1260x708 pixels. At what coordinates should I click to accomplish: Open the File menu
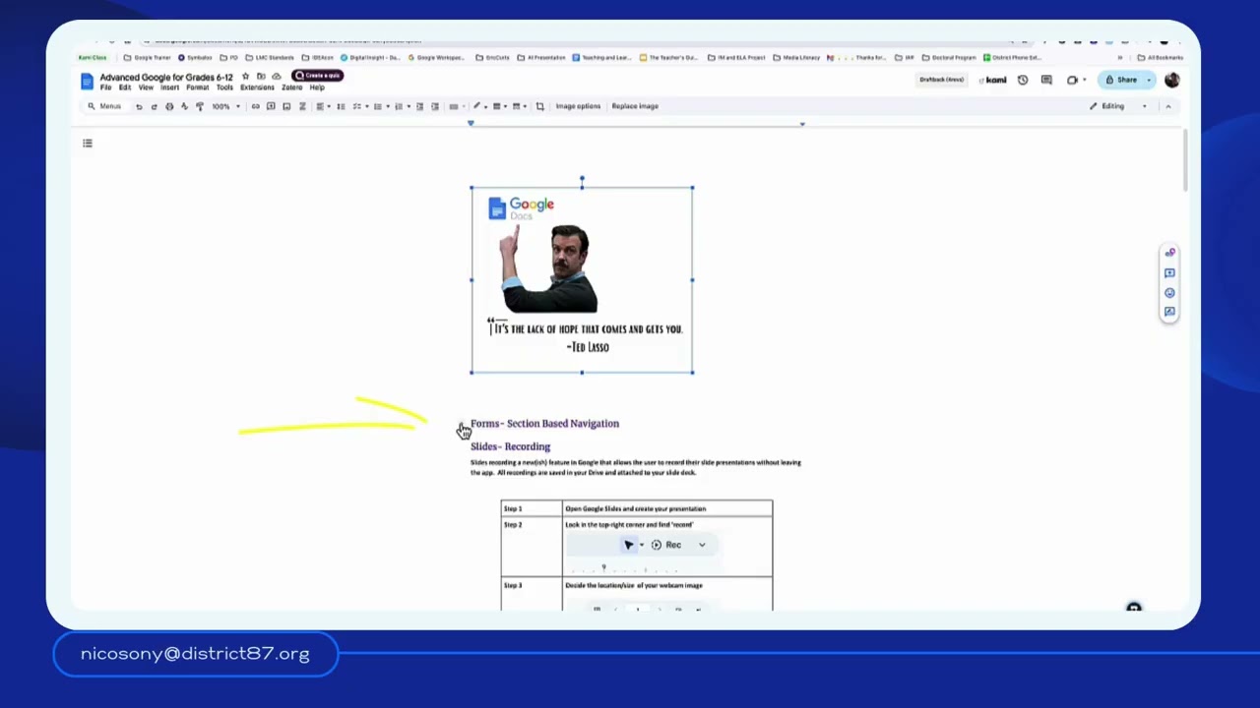pyautogui.click(x=105, y=88)
